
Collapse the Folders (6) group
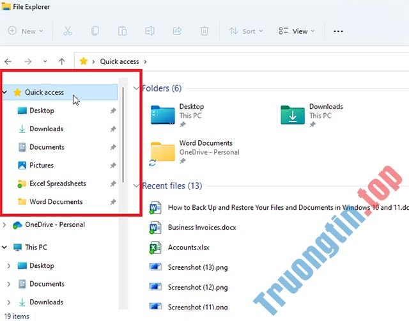[136, 88]
